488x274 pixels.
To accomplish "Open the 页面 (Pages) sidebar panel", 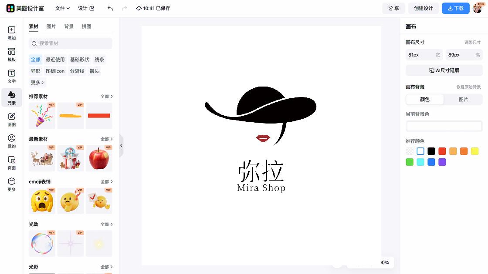I will pyautogui.click(x=11, y=163).
